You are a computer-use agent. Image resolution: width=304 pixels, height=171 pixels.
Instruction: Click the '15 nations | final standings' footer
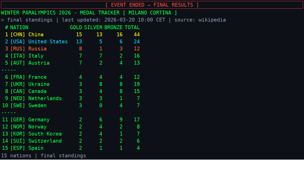[x=44, y=156]
